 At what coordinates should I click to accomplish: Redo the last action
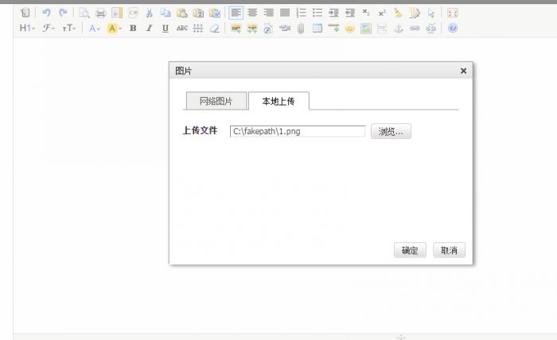[x=63, y=13]
